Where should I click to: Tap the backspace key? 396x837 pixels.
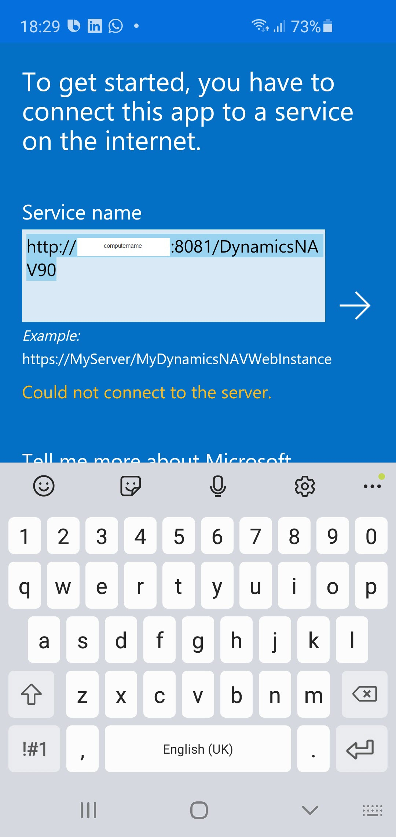(x=364, y=694)
